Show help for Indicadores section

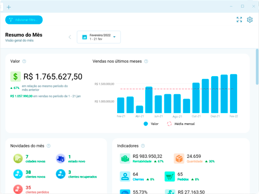[x=143, y=146]
